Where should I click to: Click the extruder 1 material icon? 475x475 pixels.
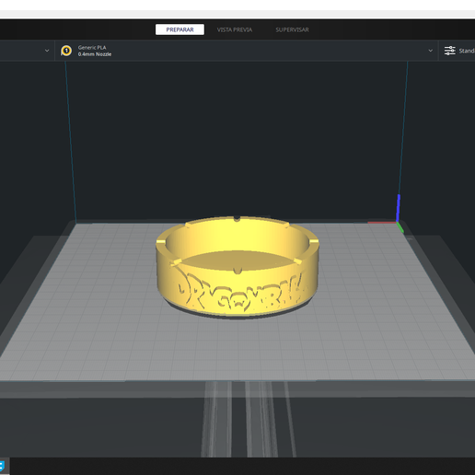click(x=66, y=51)
